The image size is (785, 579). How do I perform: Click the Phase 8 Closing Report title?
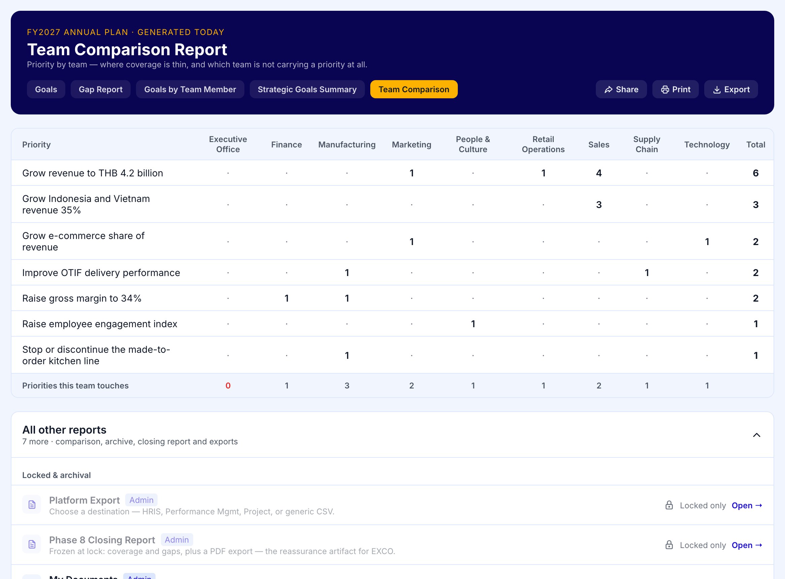[102, 540]
